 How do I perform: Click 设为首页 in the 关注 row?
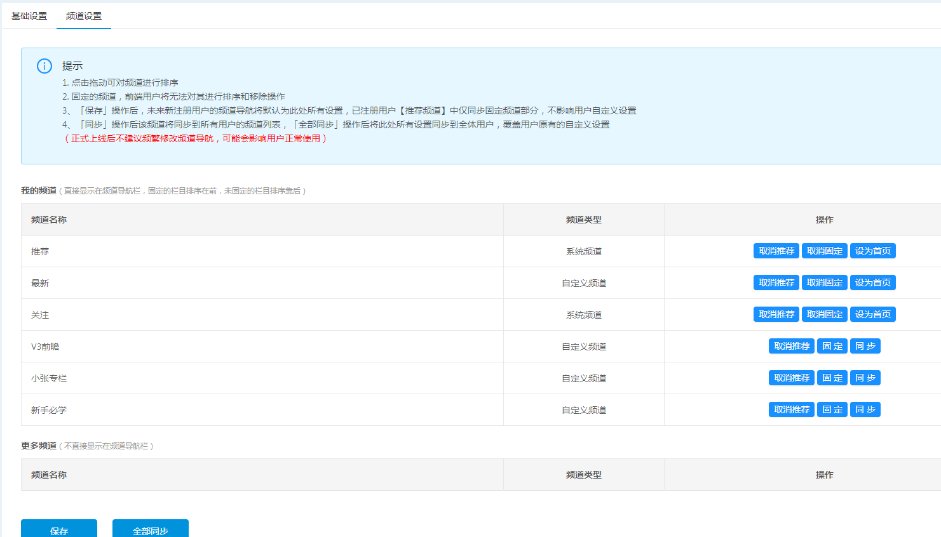pyautogui.click(x=873, y=314)
